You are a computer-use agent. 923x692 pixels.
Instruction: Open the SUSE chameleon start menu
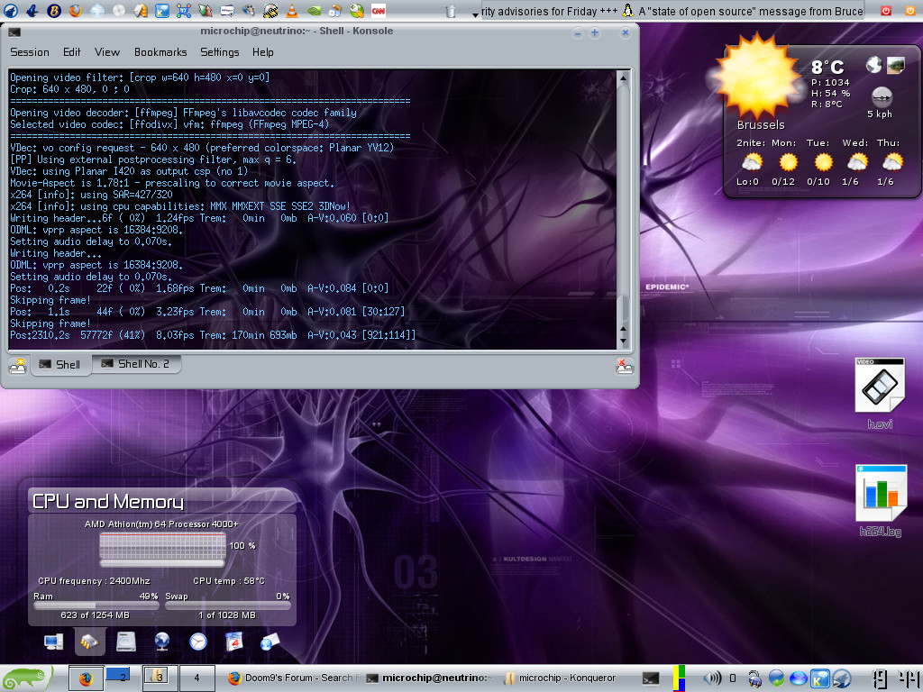click(x=24, y=678)
